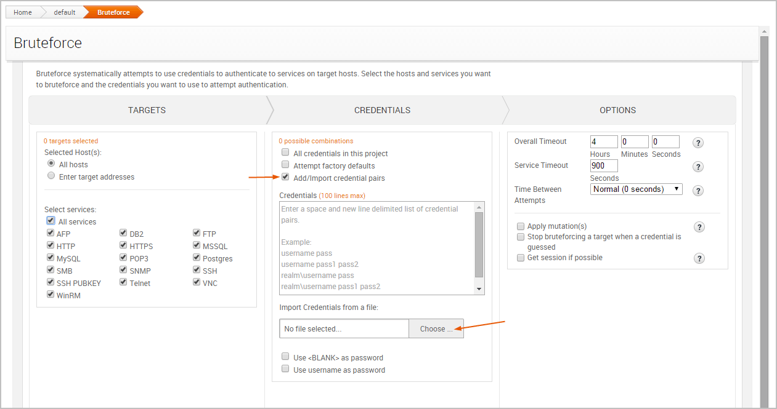Go to Home breadcrumb

pyautogui.click(x=23, y=12)
